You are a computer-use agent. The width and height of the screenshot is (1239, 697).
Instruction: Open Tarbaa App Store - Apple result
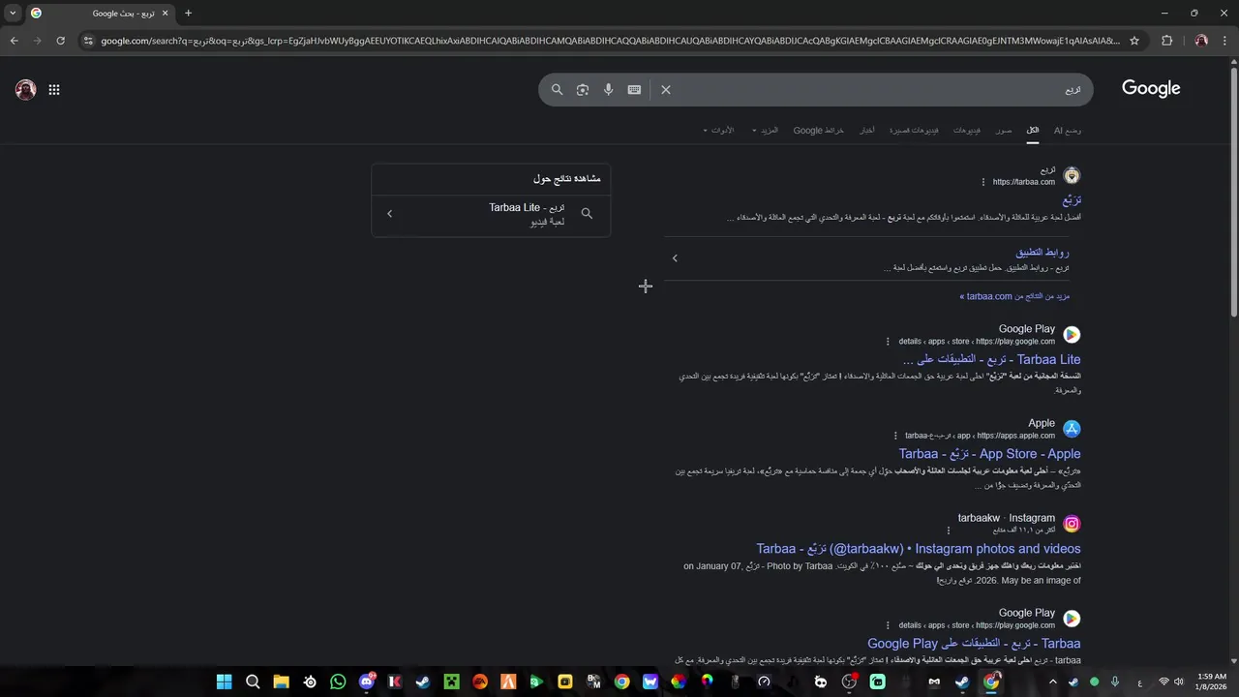click(989, 454)
